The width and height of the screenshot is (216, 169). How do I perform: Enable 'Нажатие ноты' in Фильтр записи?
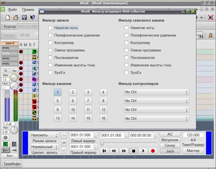click(x=50, y=28)
